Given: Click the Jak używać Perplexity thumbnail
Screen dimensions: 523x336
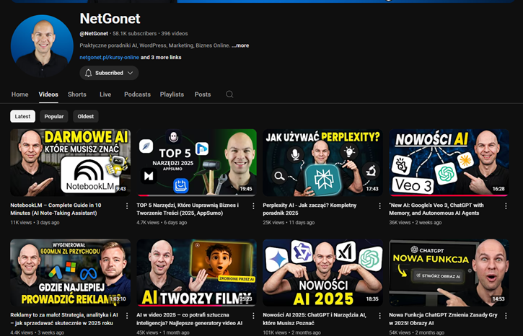Looking at the screenshot, I should (323, 163).
